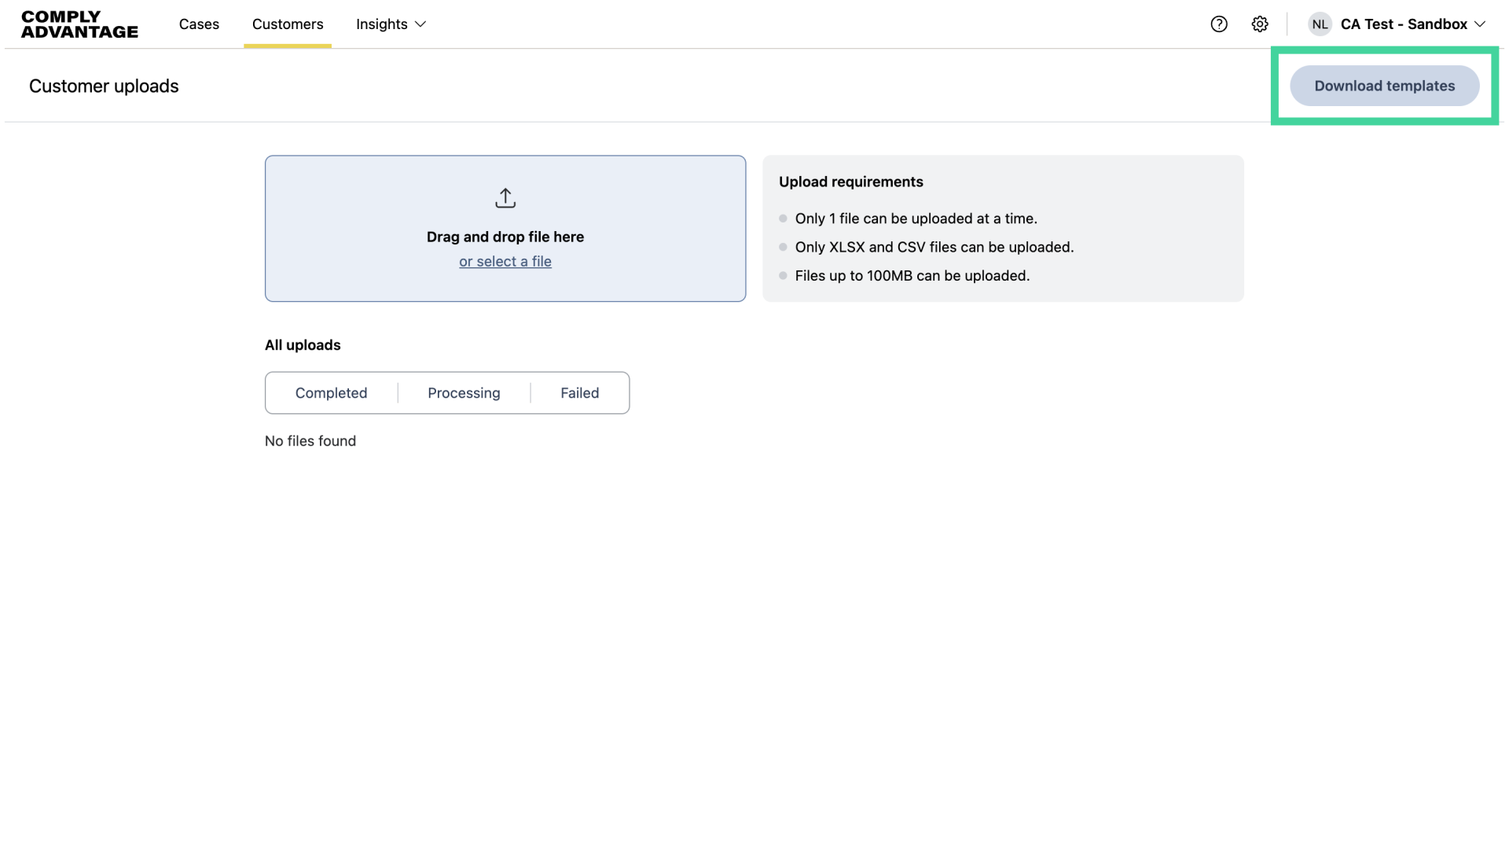Image resolution: width=1509 pixels, height=849 pixels.
Task: Open the settings gear icon
Action: coord(1260,24)
